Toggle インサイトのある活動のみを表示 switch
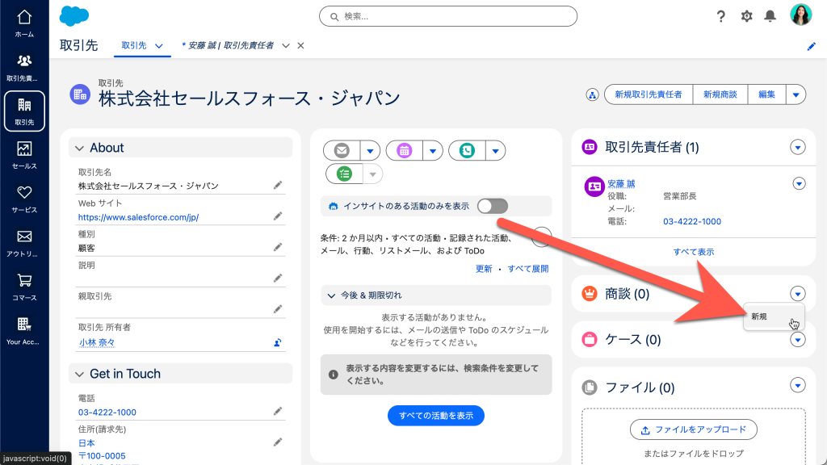 point(493,206)
